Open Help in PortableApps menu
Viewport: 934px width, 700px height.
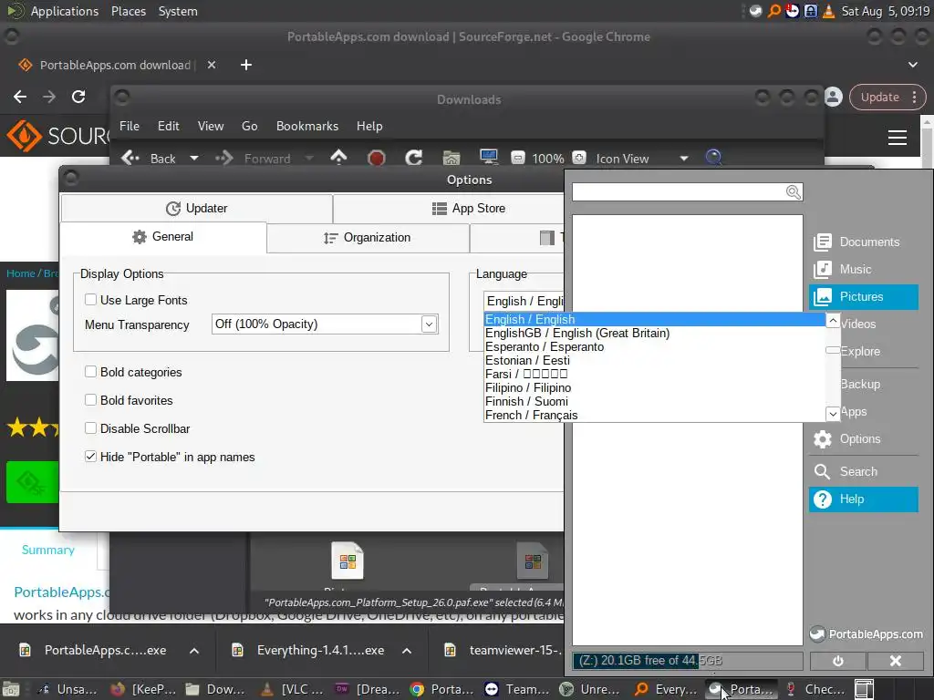click(x=863, y=499)
